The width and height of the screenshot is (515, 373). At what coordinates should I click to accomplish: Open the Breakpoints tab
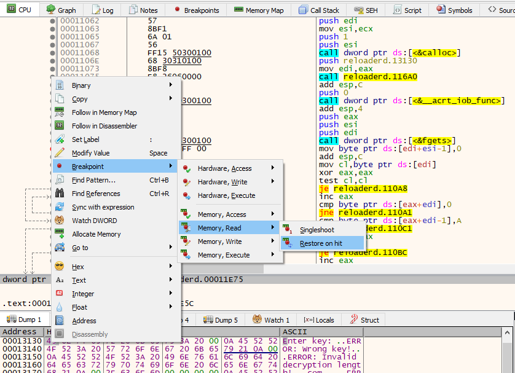pyautogui.click(x=197, y=10)
